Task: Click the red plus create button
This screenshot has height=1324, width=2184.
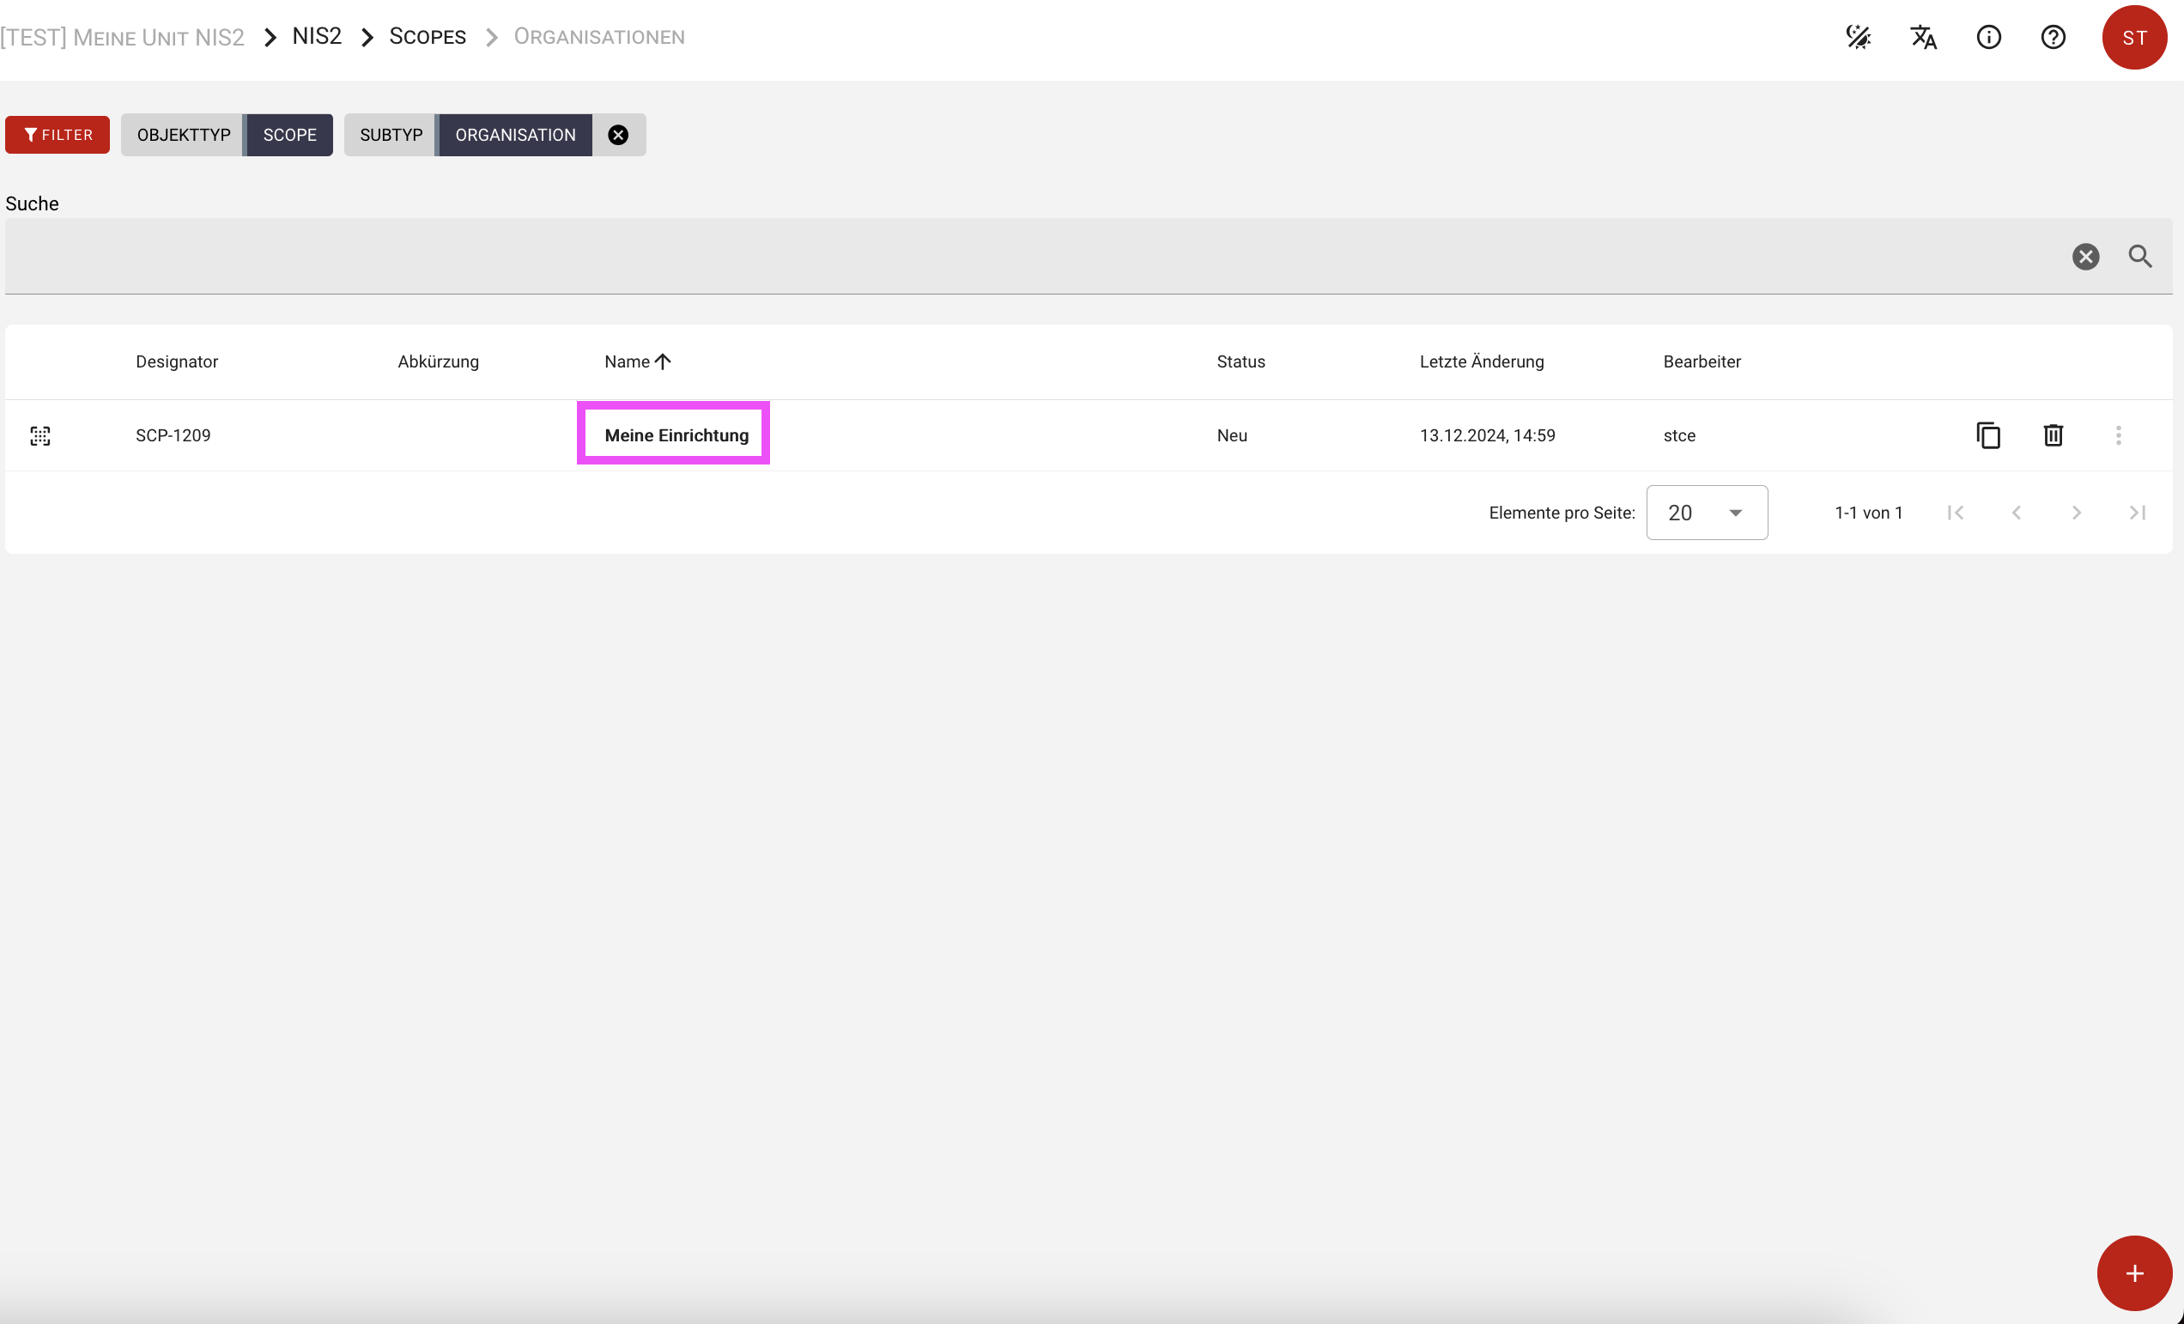Action: click(2133, 1272)
